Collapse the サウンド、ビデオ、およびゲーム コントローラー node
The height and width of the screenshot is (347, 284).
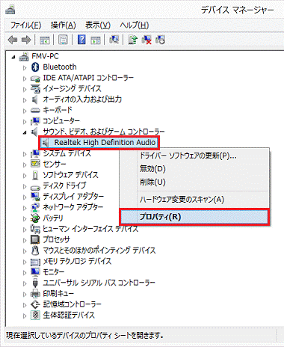pos(25,132)
